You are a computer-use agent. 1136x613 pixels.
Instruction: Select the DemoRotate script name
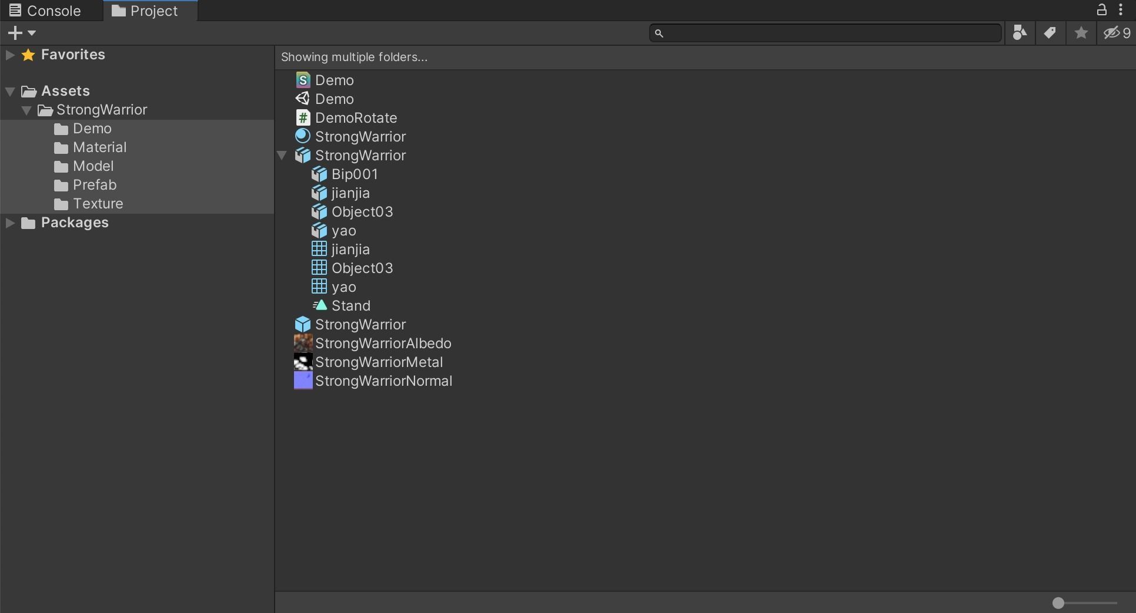tap(356, 118)
